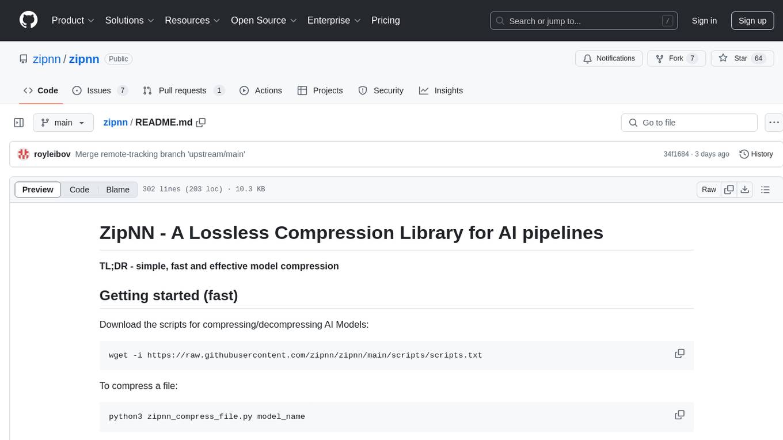
Task: Click the star count badge 64
Action: [759, 58]
